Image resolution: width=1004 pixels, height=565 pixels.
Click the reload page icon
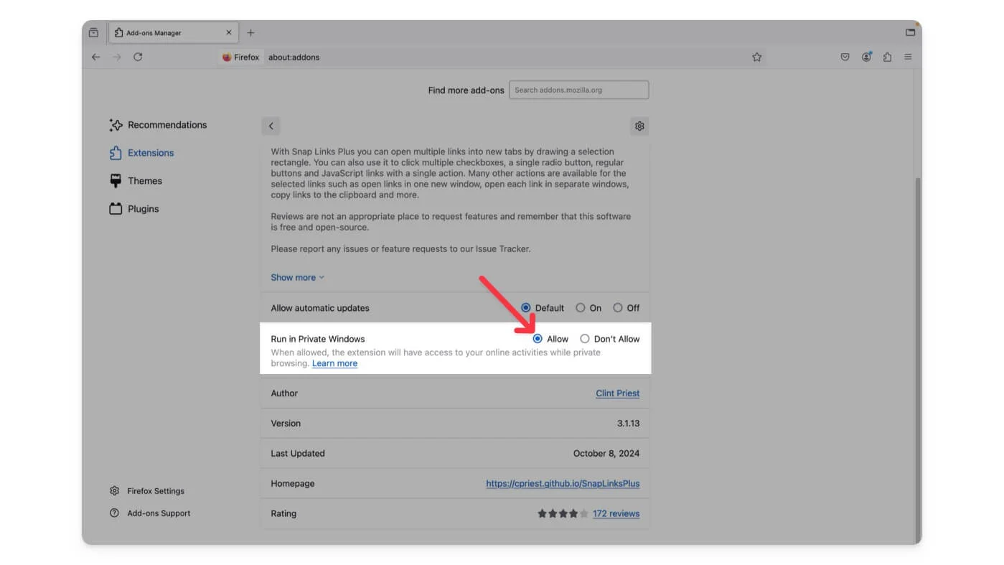[138, 57]
